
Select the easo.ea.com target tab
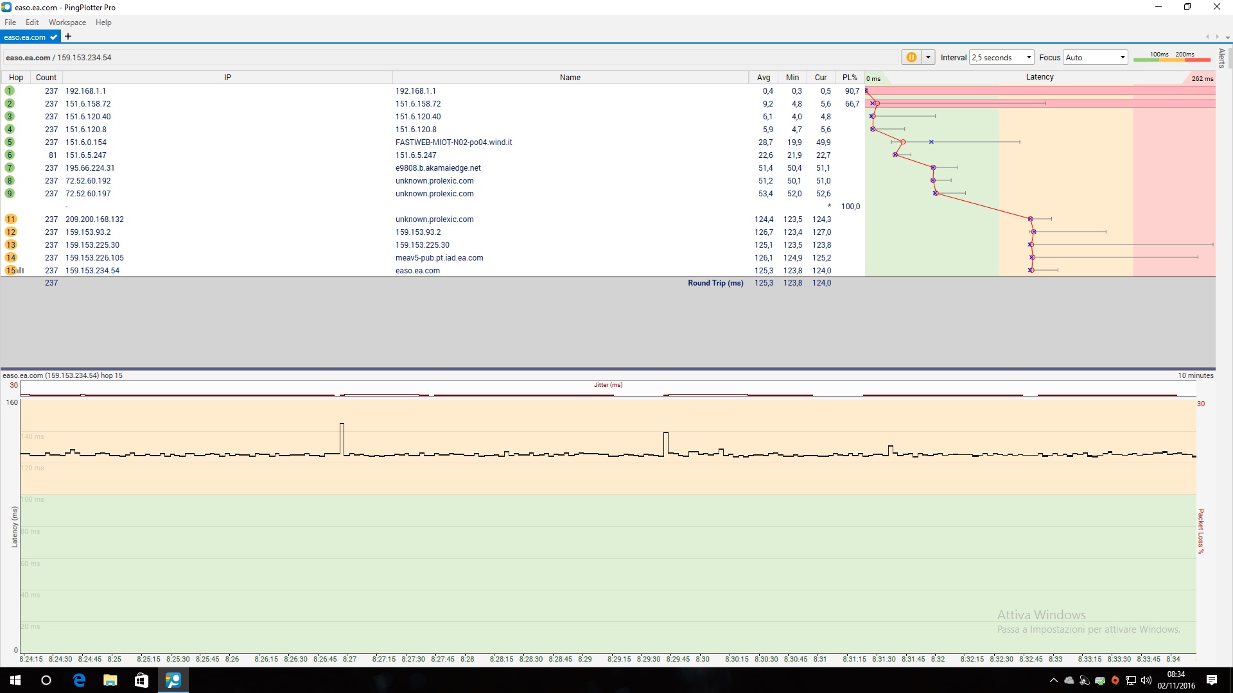30,37
